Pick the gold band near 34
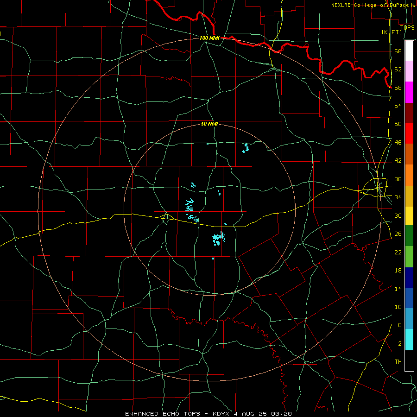 click(409, 196)
